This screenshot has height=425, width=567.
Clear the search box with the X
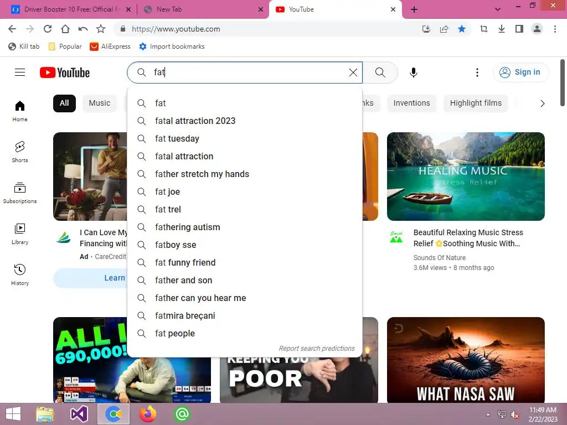point(353,72)
